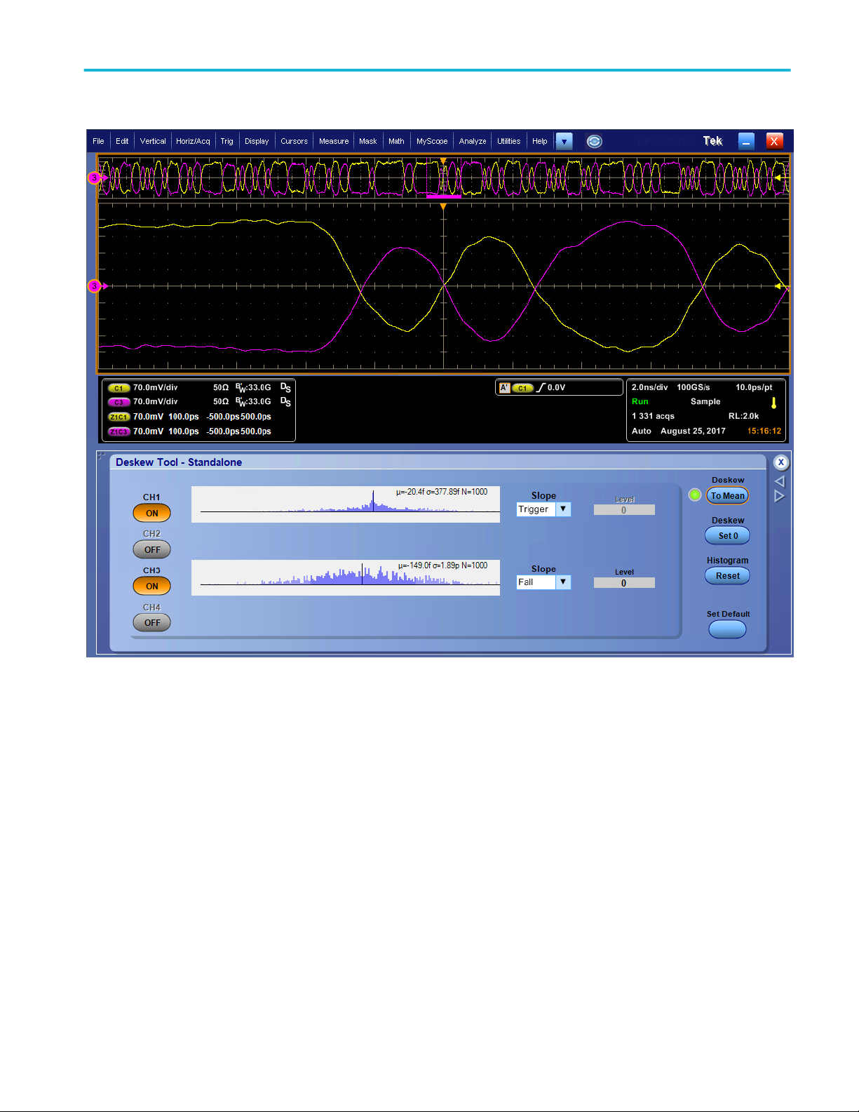Open the Cursors menu
Image resolution: width=859 pixels, height=1112 pixels.
pyautogui.click(x=294, y=141)
